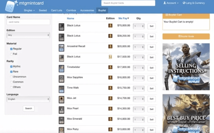Switch to the Card Lots tab
The width and height of the screenshot is (214, 133).
[57, 10]
